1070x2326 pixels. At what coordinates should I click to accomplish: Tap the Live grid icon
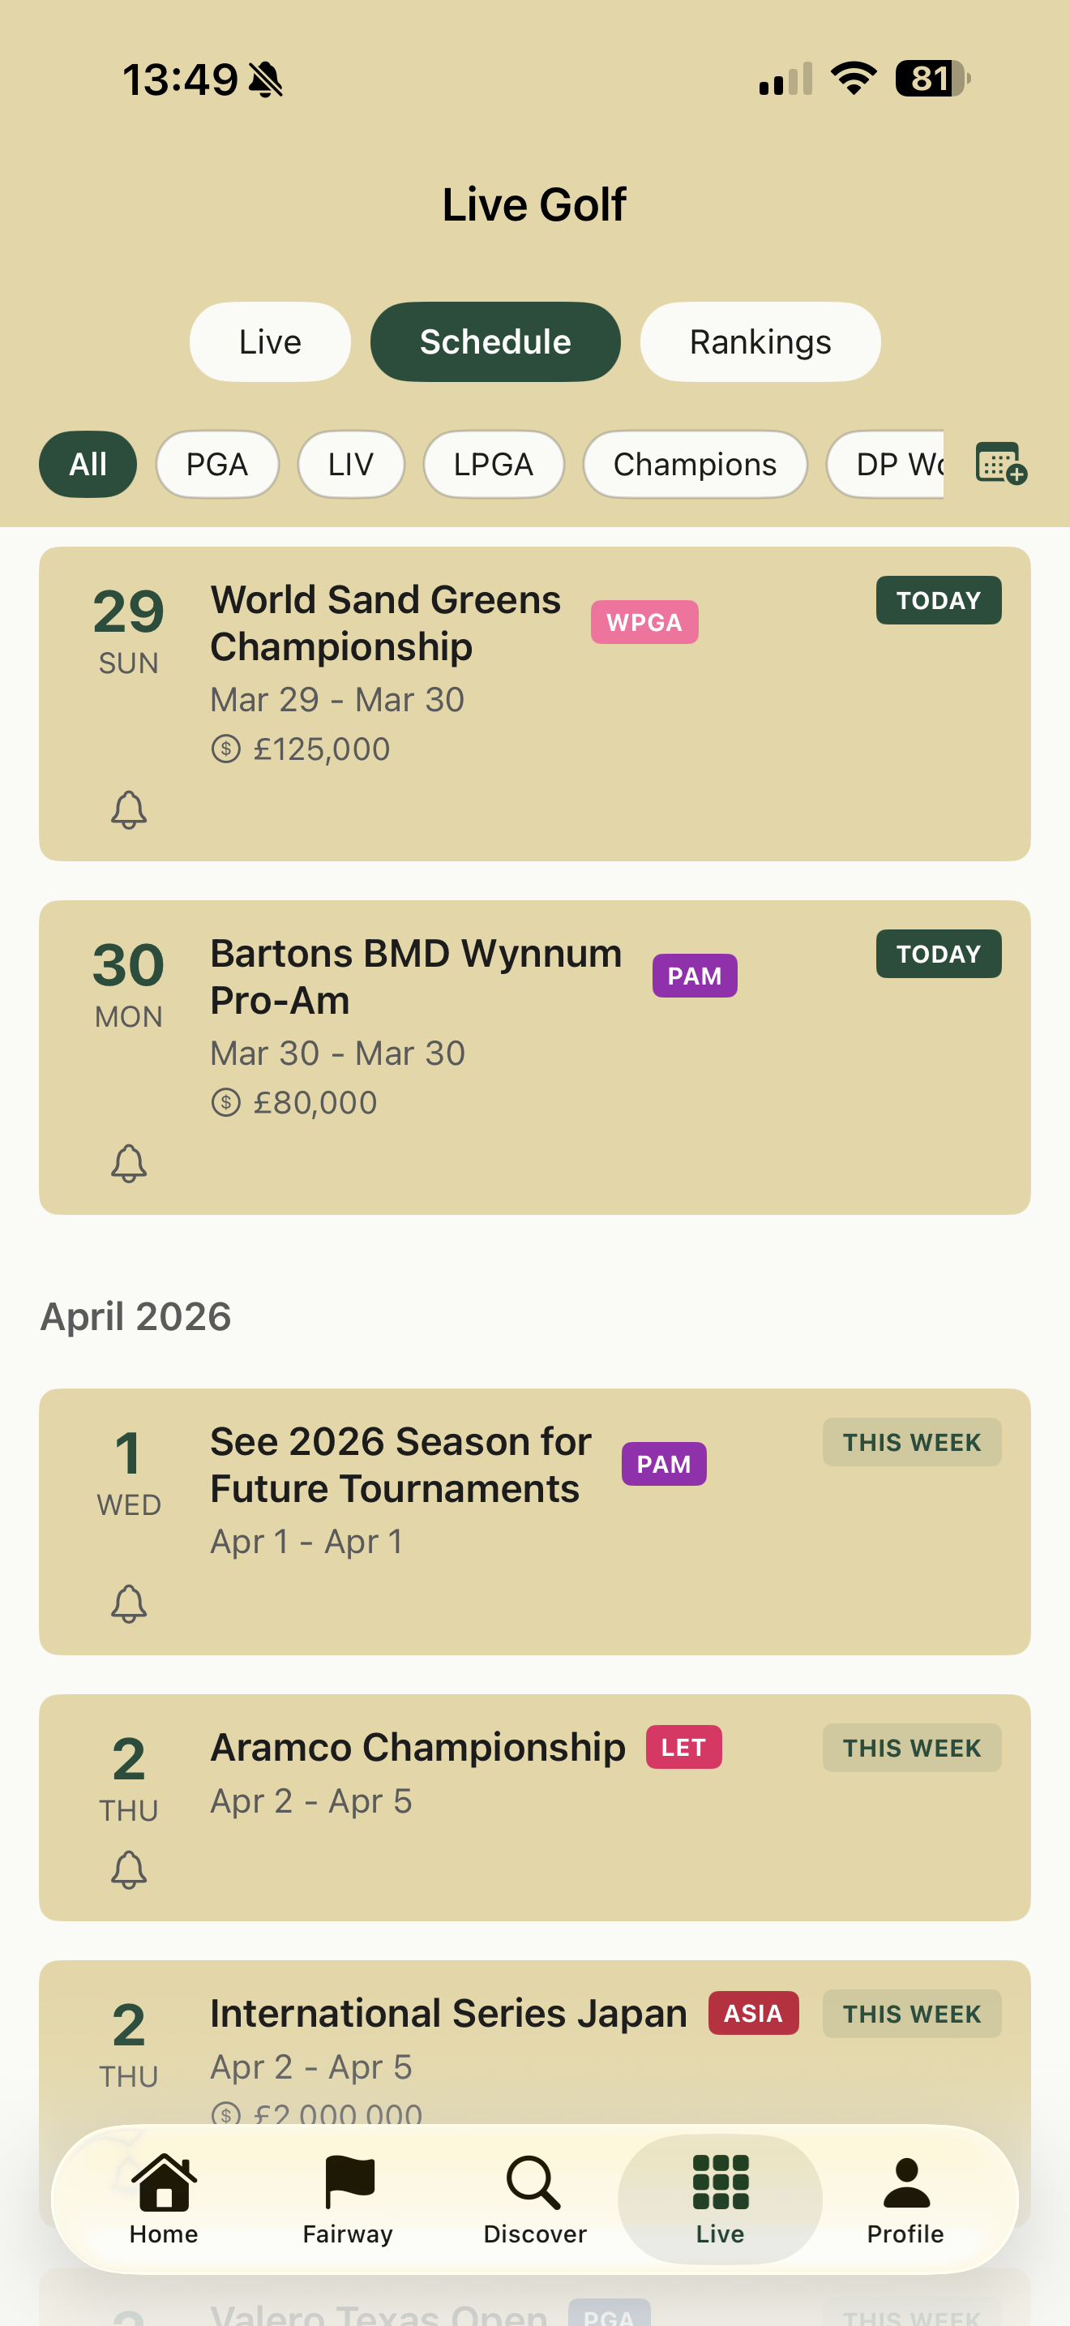click(720, 2182)
